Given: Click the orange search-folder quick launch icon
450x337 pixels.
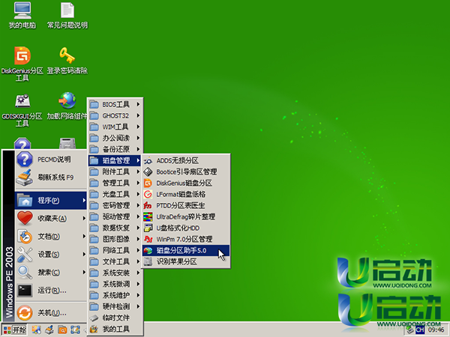Looking at the screenshot, I should coord(62,330).
